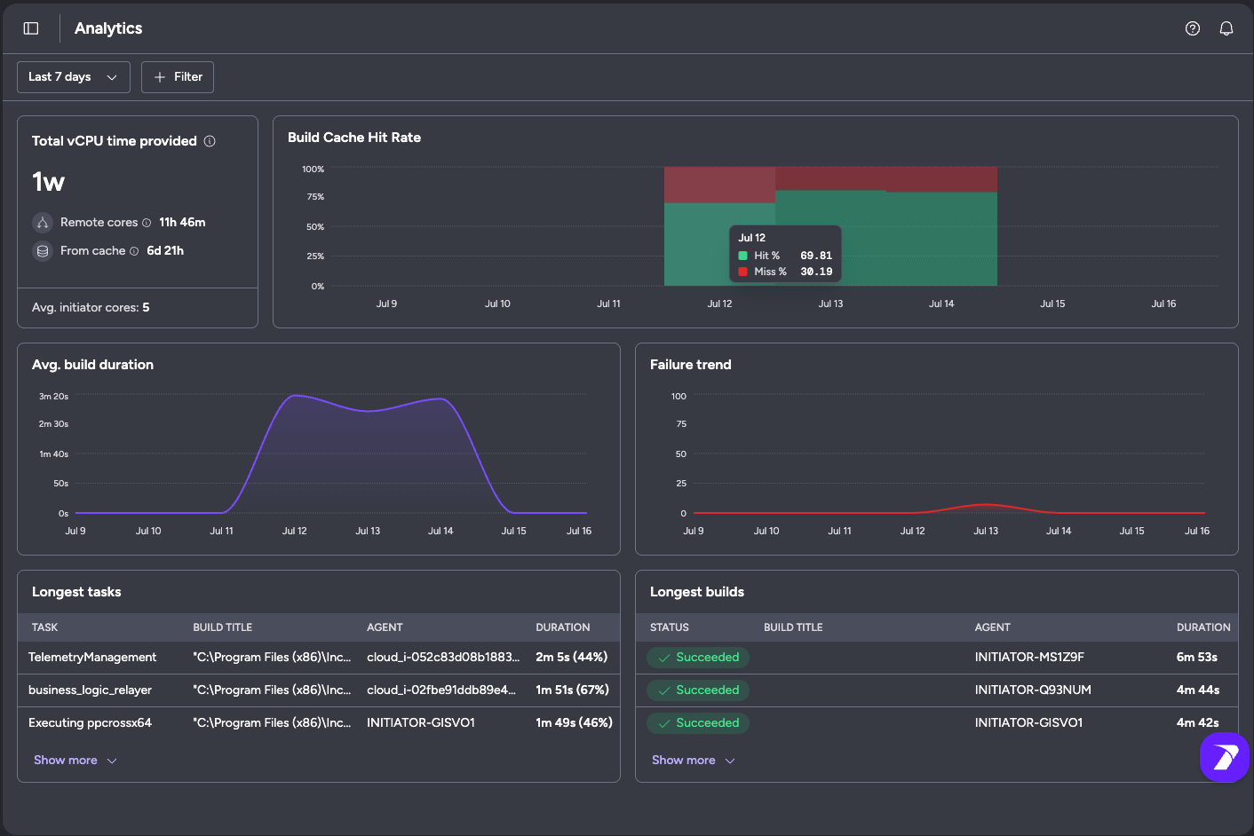Click build duration 6m 53s
The width and height of the screenshot is (1254, 836).
[1196, 658]
